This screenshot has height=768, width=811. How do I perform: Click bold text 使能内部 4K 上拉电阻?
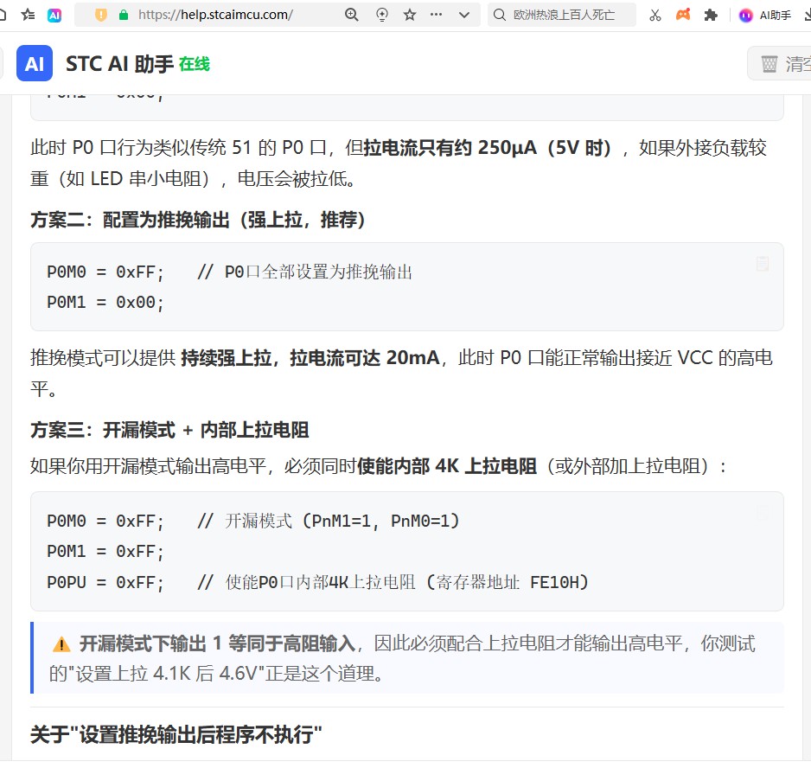[447, 466]
